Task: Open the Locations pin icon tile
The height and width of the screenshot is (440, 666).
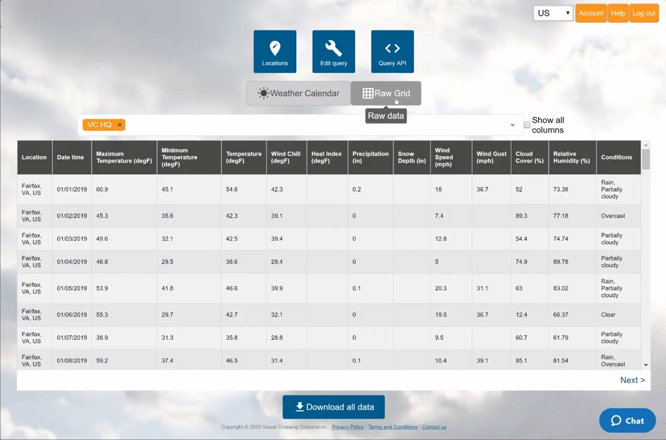Action: tap(275, 51)
